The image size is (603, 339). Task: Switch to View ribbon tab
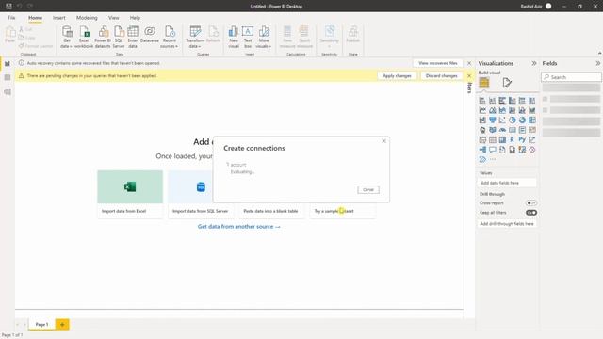pyautogui.click(x=113, y=18)
